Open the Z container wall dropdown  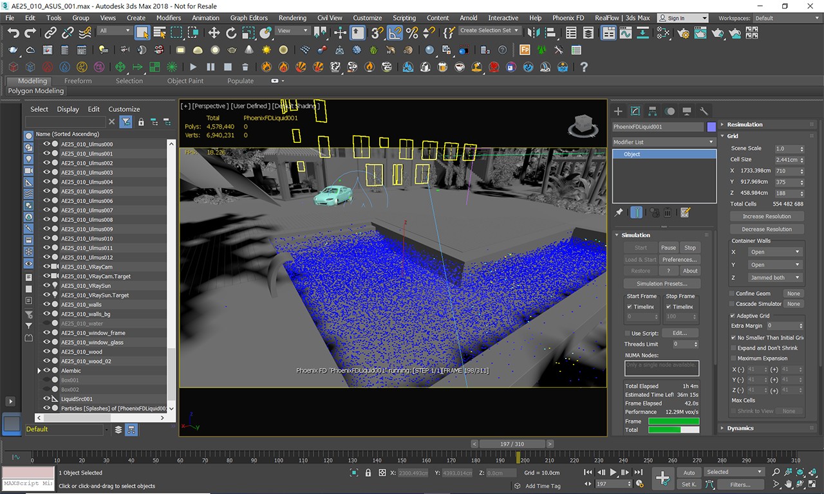point(775,278)
